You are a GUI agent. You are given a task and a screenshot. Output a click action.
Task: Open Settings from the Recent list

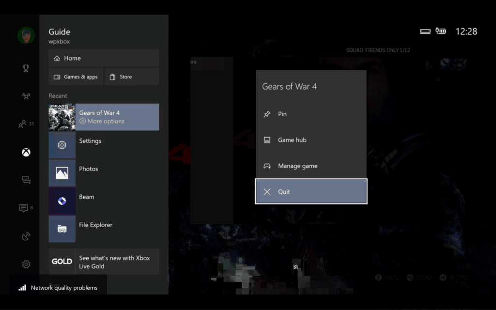coord(104,145)
